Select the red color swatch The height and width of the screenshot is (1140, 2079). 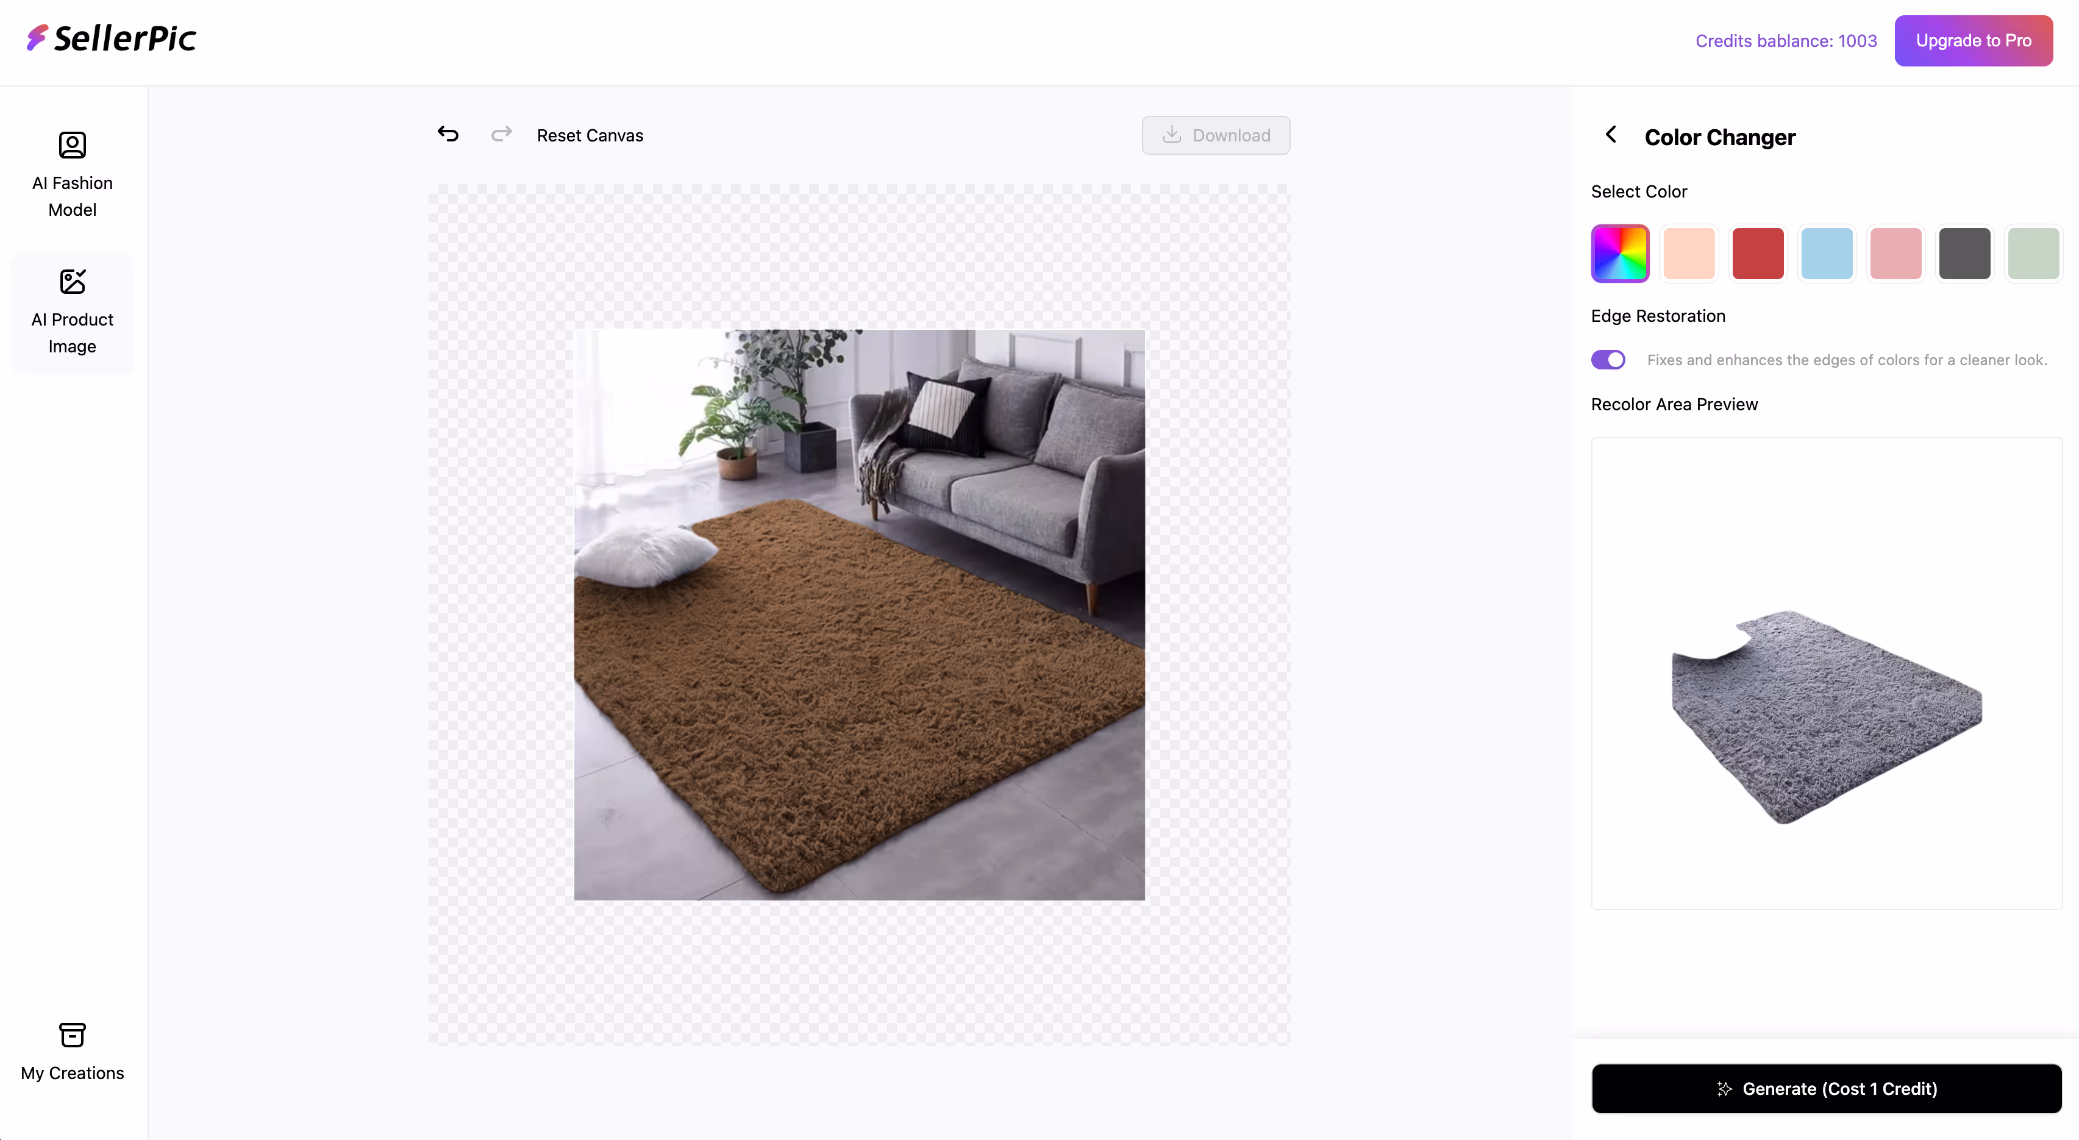[x=1758, y=254]
